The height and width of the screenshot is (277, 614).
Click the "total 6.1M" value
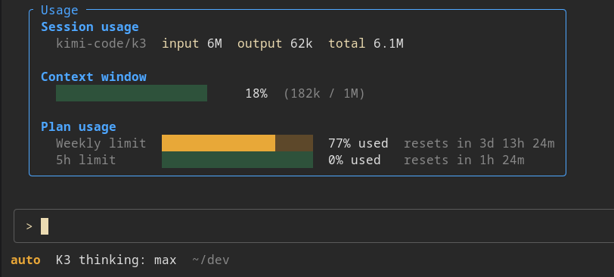(x=366, y=43)
